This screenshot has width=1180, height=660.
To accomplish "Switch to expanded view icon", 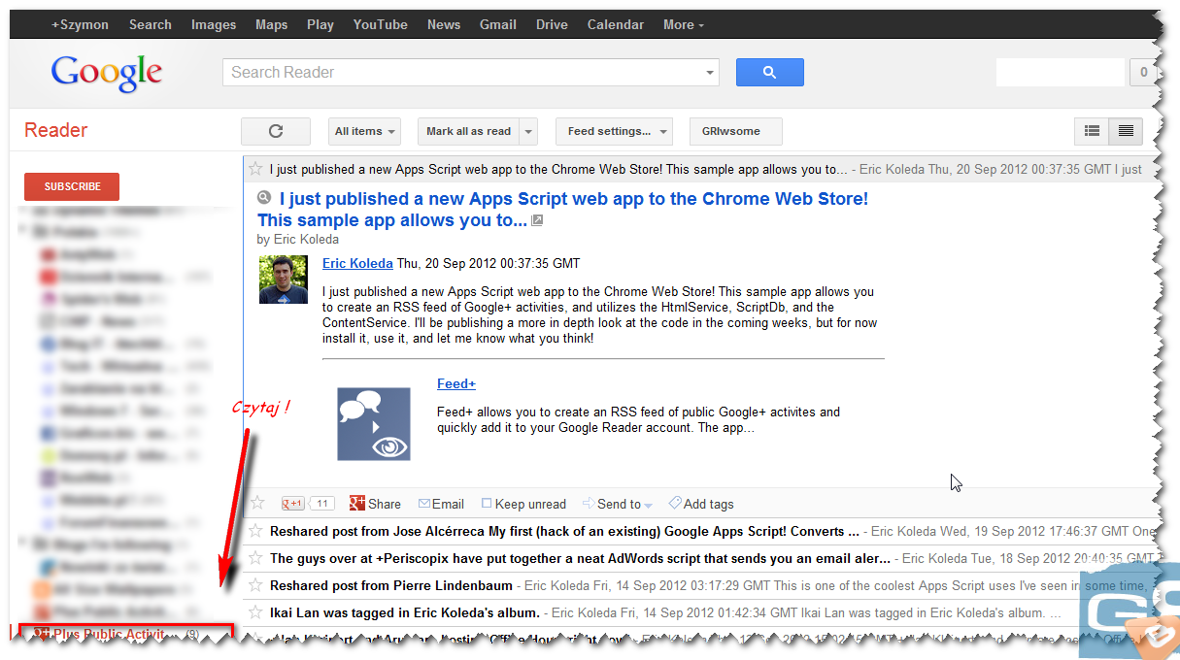I will click(1126, 131).
